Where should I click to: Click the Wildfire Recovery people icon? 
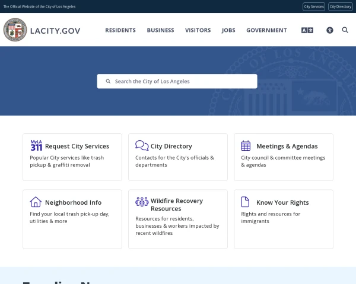point(142,202)
